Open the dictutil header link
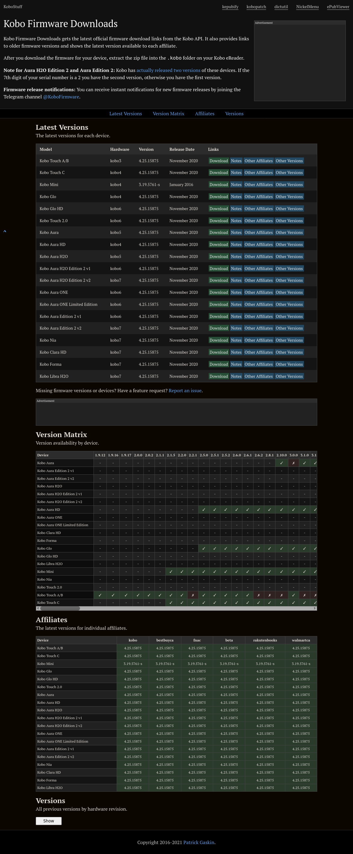This screenshot has height=854, width=353. (281, 7)
